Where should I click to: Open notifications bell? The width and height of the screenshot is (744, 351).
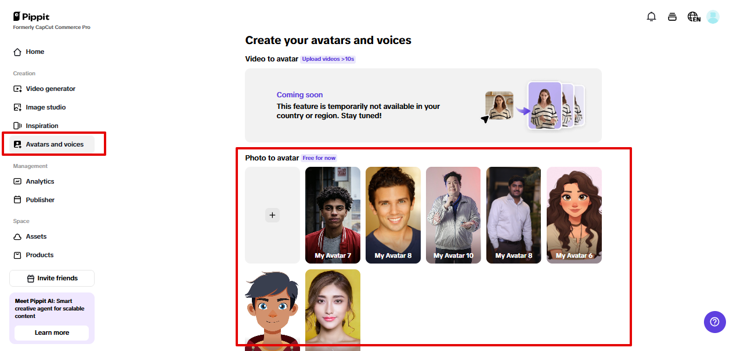651,17
